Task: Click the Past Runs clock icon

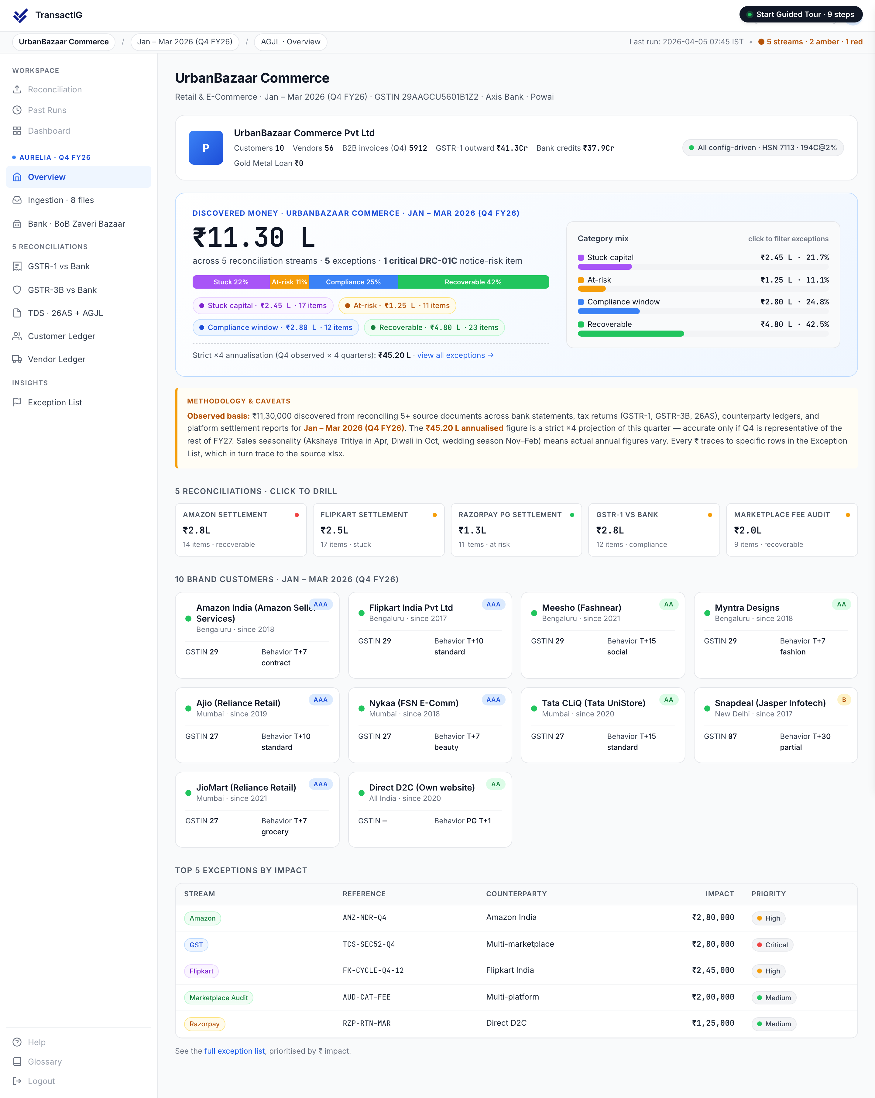Action: (17, 110)
